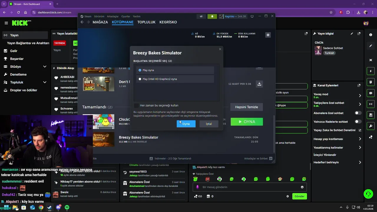Open Steam TOPLULUK tab

pos(146,22)
